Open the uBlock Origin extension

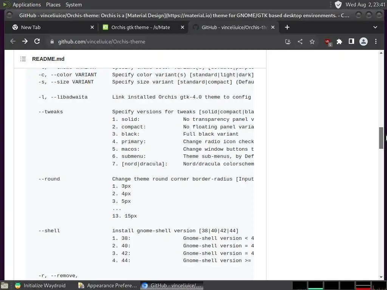click(328, 42)
